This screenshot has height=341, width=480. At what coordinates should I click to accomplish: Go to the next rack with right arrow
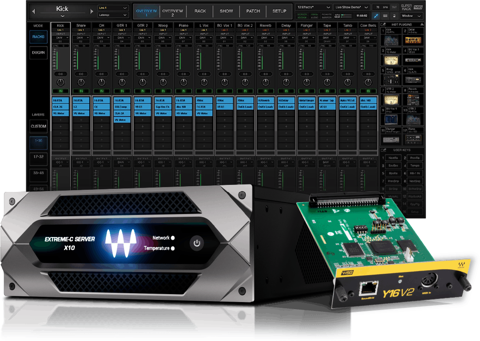[x=92, y=11]
